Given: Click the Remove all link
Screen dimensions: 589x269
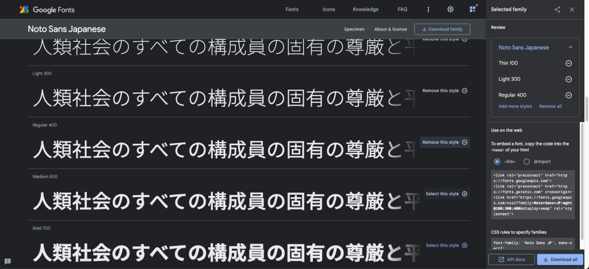Looking at the screenshot, I should tap(550, 106).
